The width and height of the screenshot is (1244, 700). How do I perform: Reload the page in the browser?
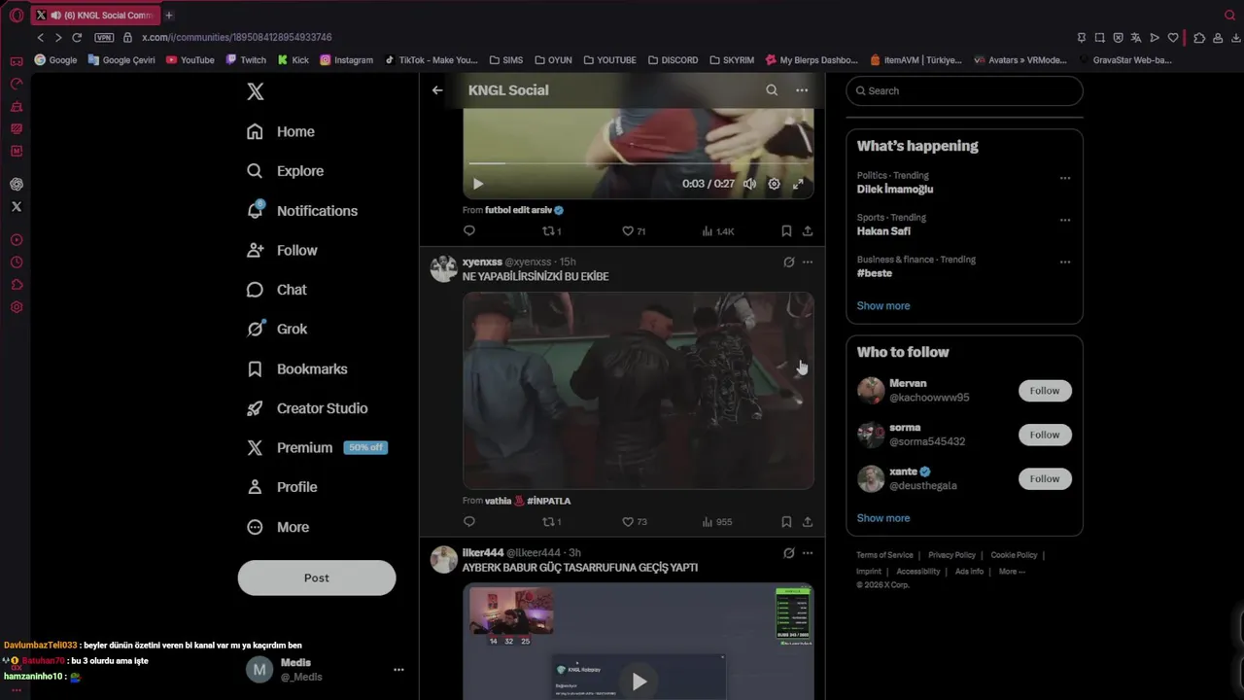77,37
